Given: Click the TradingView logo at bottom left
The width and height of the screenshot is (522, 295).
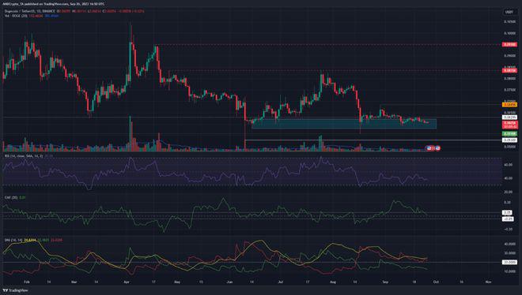Looking at the screenshot, I should pyautogui.click(x=15, y=290).
